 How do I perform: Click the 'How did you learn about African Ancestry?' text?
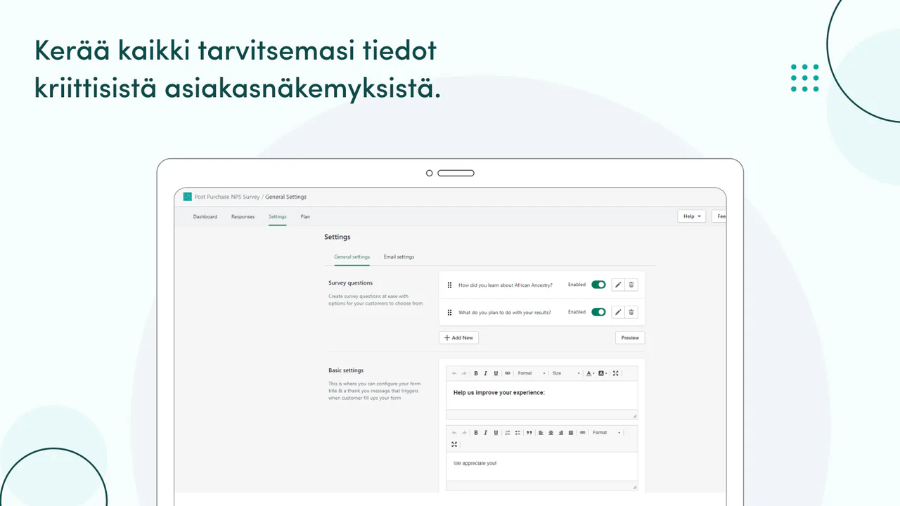point(505,285)
